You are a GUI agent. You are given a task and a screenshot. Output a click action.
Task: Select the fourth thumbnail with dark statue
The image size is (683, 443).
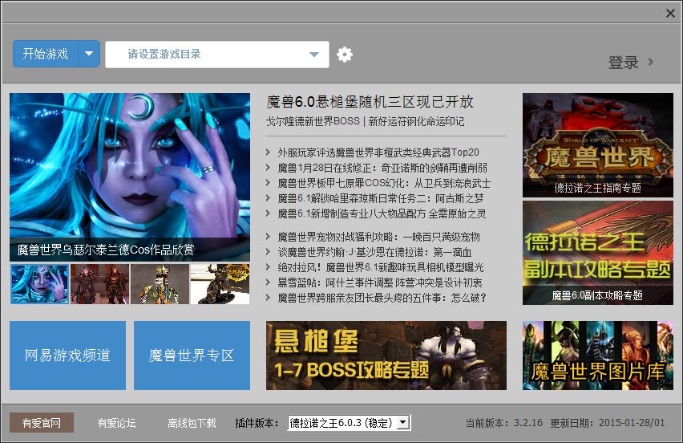point(220,284)
